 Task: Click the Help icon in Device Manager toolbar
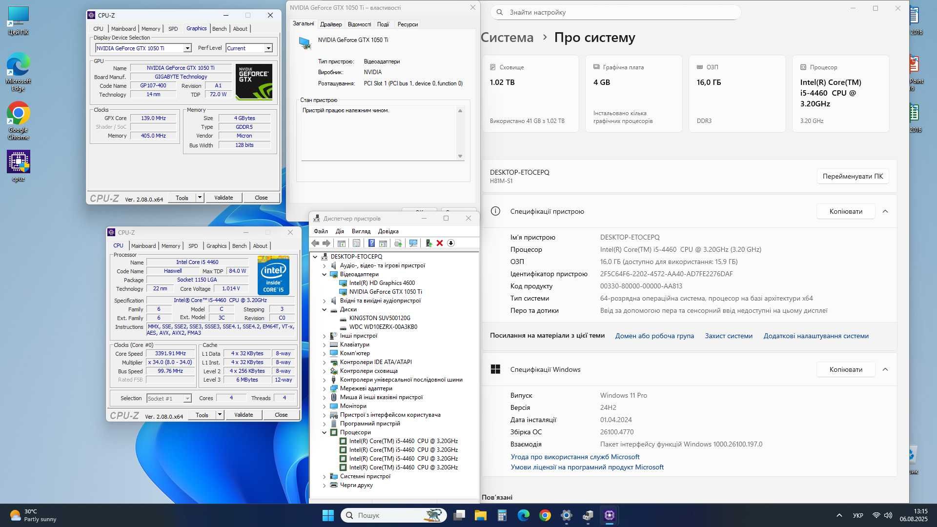pyautogui.click(x=371, y=243)
